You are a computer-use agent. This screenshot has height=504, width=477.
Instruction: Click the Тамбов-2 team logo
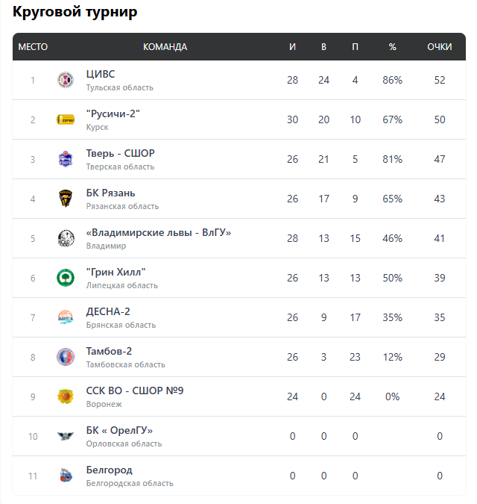click(66, 357)
